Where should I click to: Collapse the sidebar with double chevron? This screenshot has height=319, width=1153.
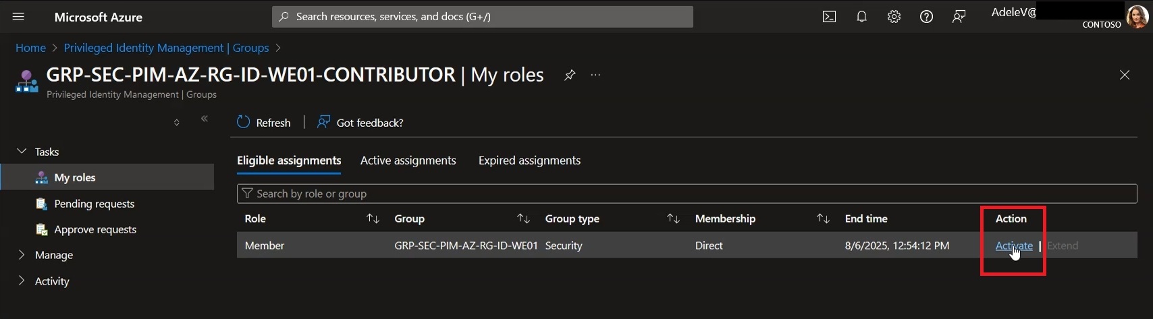point(205,119)
